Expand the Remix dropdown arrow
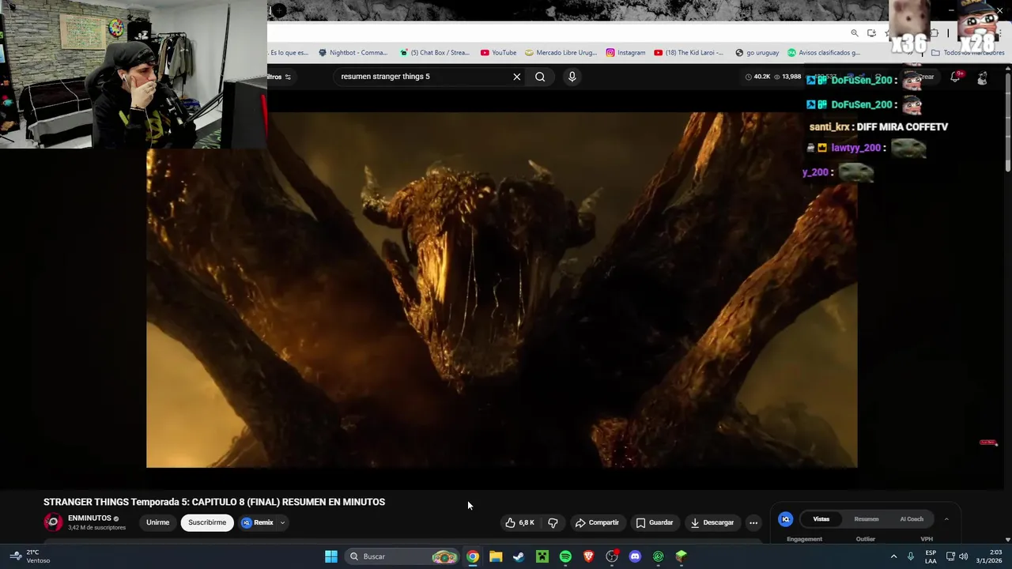This screenshot has height=569, width=1012. tap(282, 522)
